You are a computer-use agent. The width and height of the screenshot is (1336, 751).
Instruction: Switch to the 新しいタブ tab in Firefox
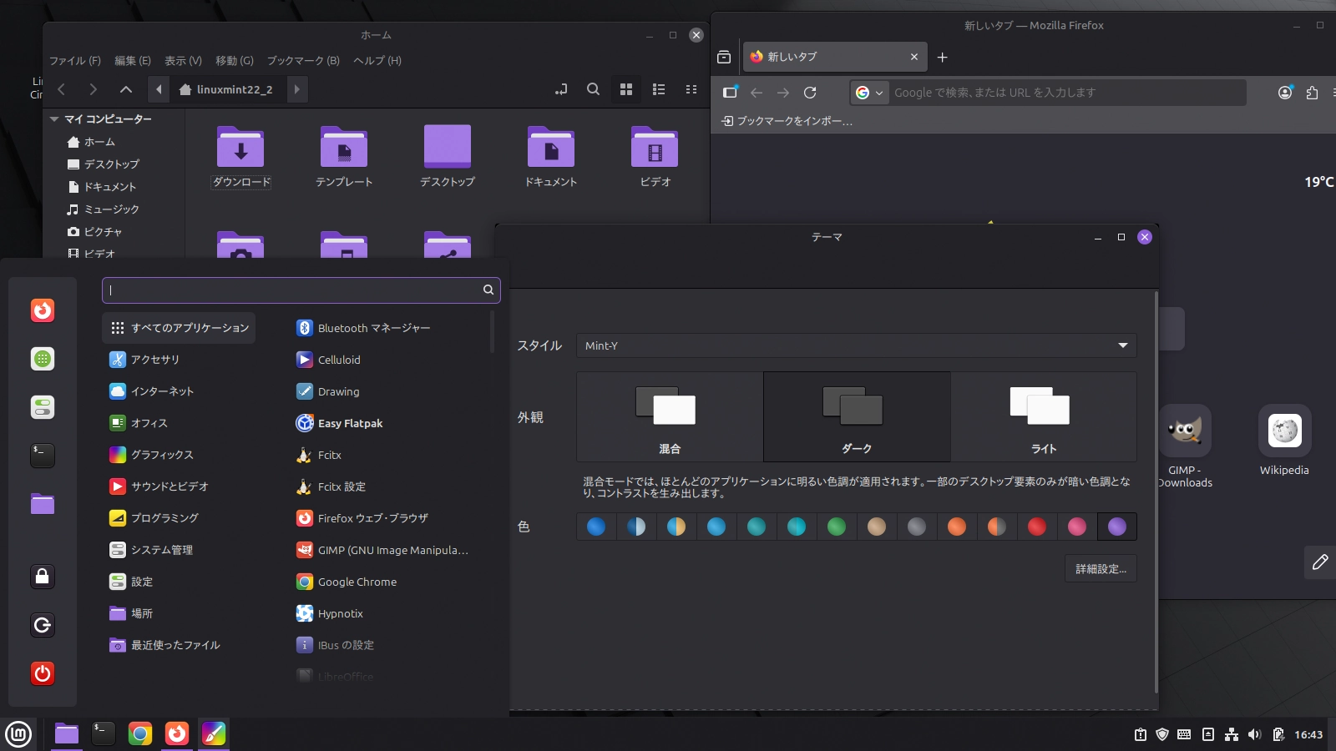pos(827,57)
